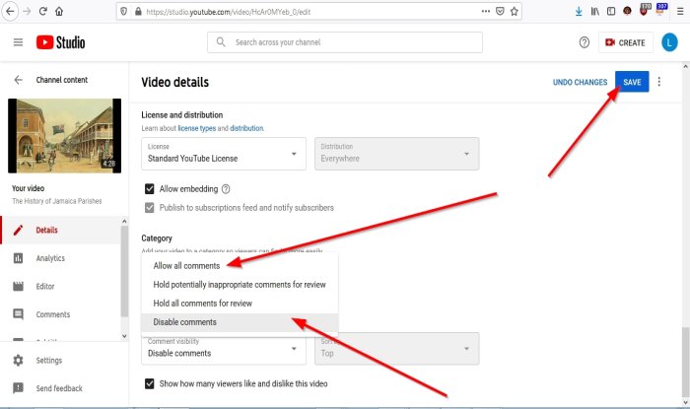Open the browser home page icon

59,12
